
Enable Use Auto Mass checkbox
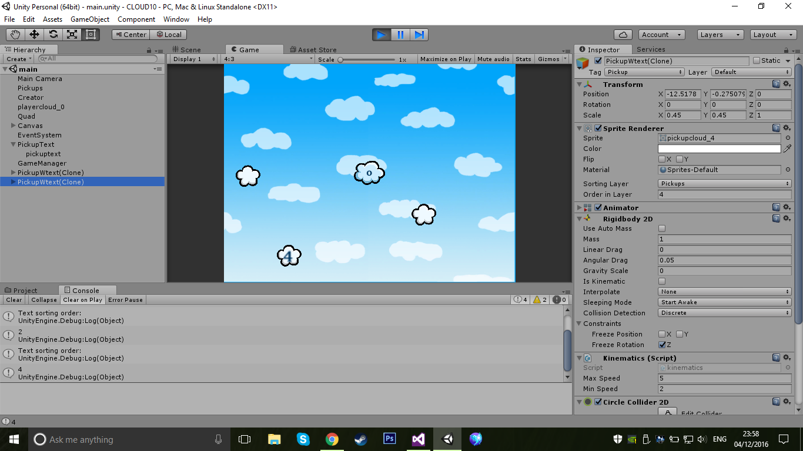click(x=662, y=228)
